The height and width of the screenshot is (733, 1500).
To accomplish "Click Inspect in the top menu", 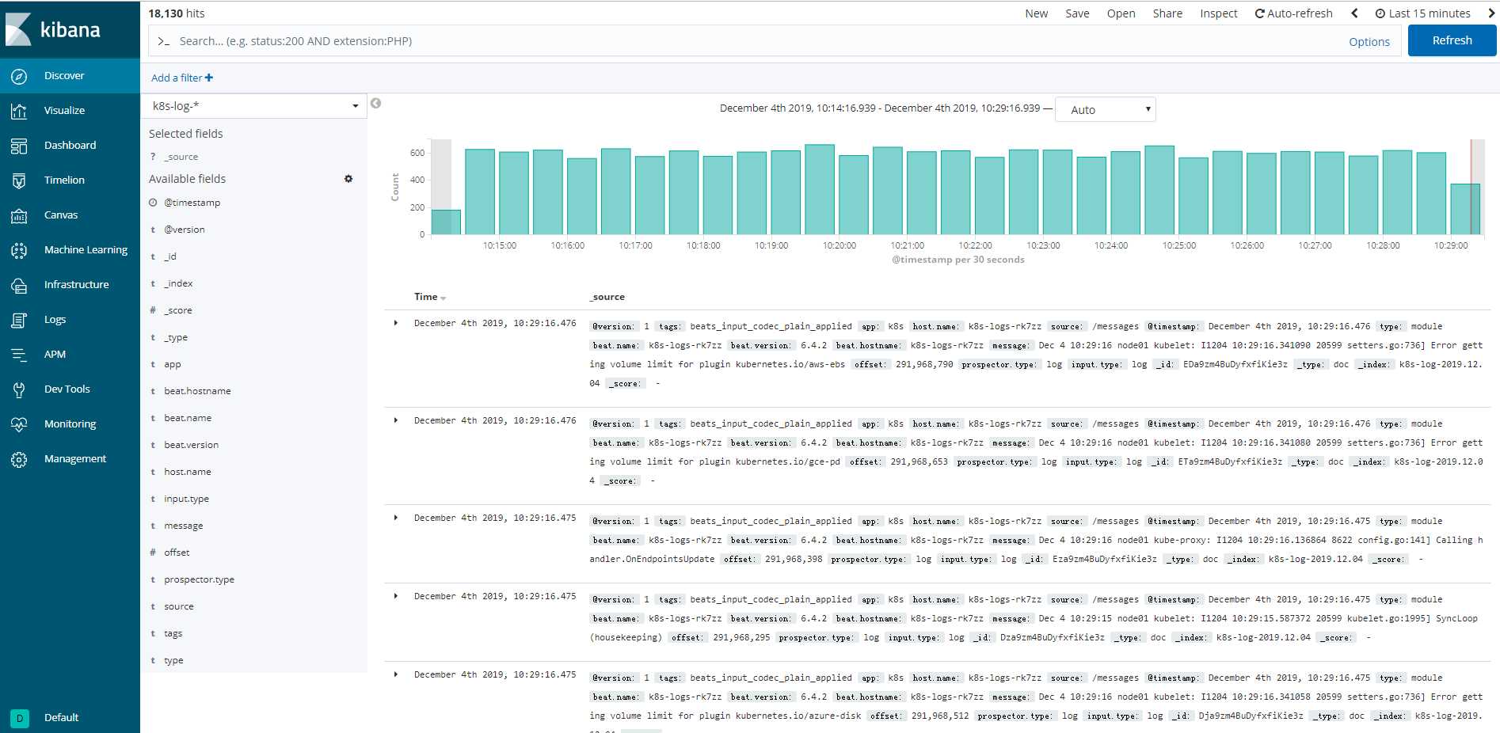I will click(1218, 13).
